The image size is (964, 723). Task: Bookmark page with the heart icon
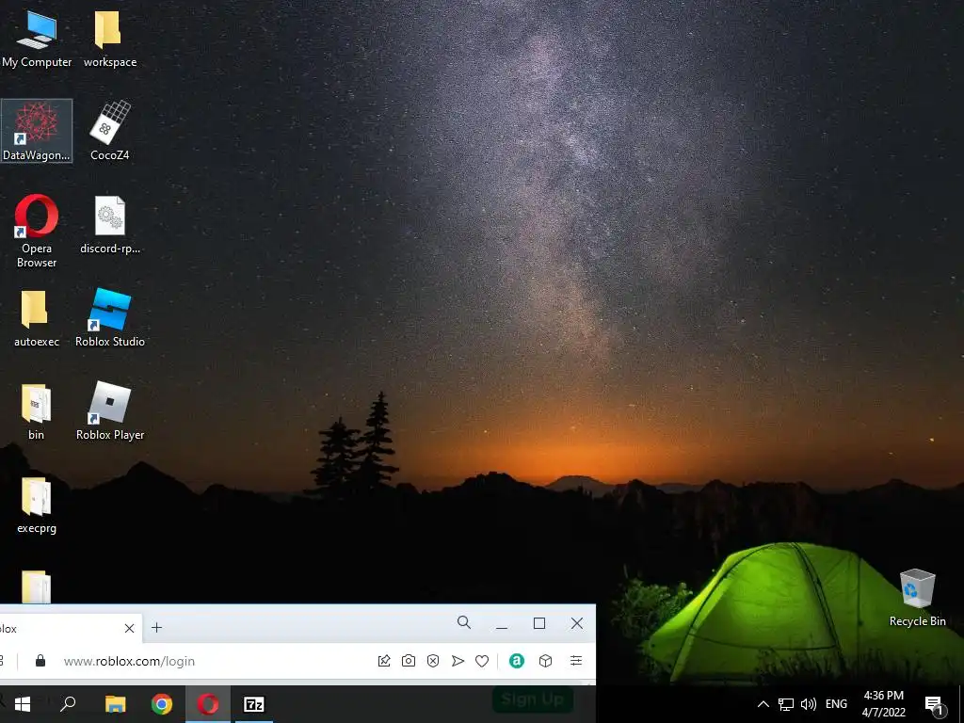(482, 661)
